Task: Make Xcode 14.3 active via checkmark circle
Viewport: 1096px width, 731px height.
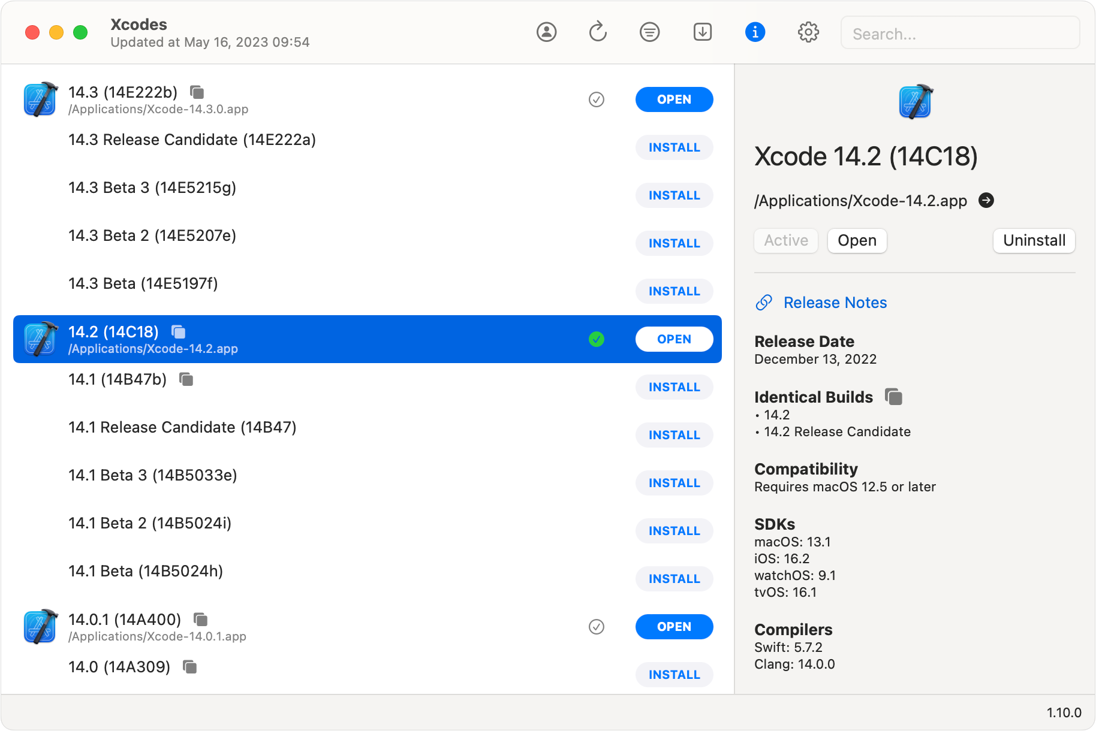Action: click(x=596, y=99)
